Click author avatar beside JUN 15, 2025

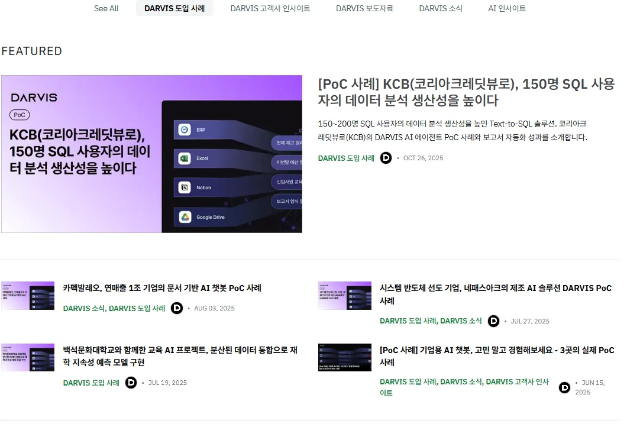coord(564,387)
